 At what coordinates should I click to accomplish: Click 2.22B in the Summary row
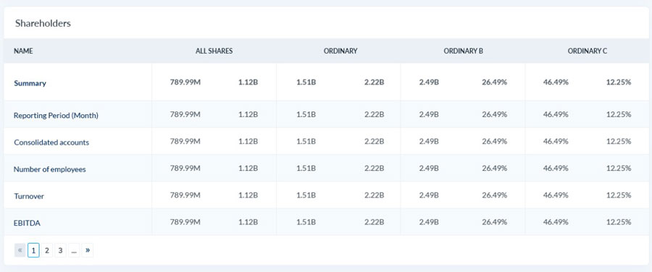pyautogui.click(x=375, y=82)
